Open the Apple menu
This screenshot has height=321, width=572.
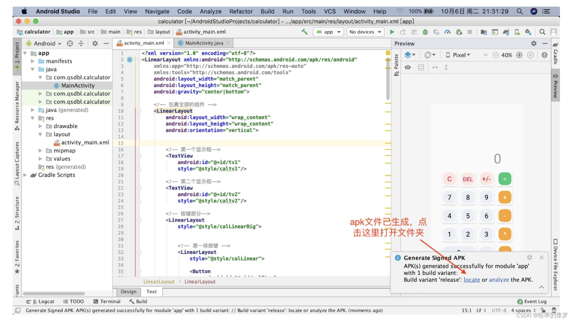coord(24,11)
